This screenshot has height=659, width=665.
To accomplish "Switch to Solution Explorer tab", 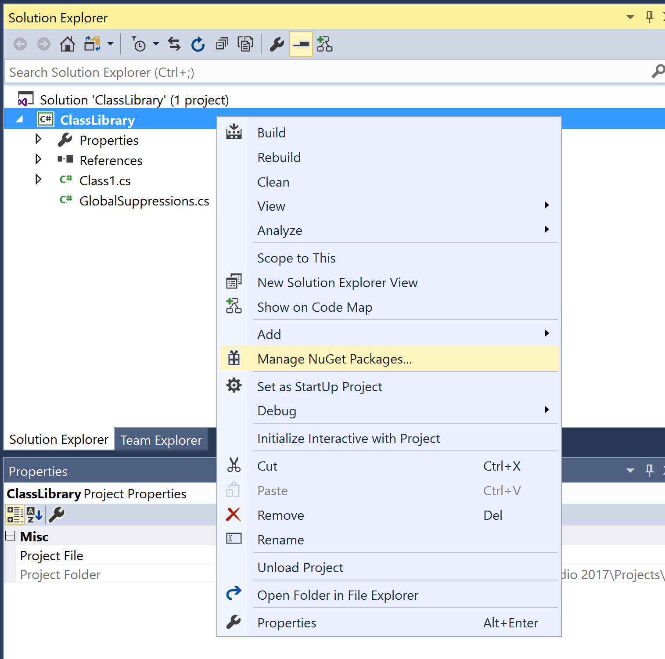I will point(59,439).
